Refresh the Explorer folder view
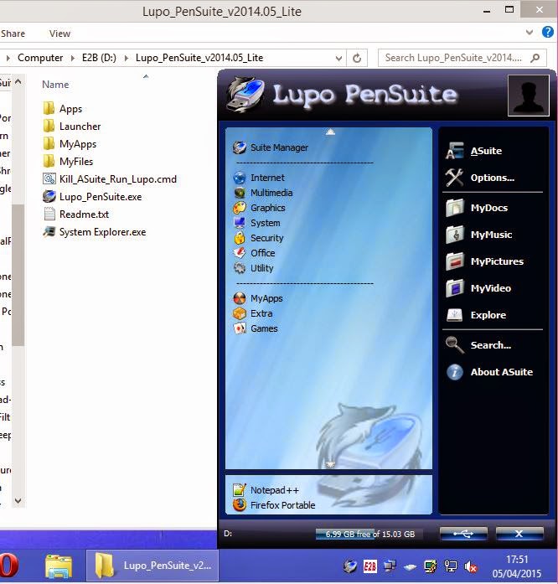558x584 pixels. (357, 58)
